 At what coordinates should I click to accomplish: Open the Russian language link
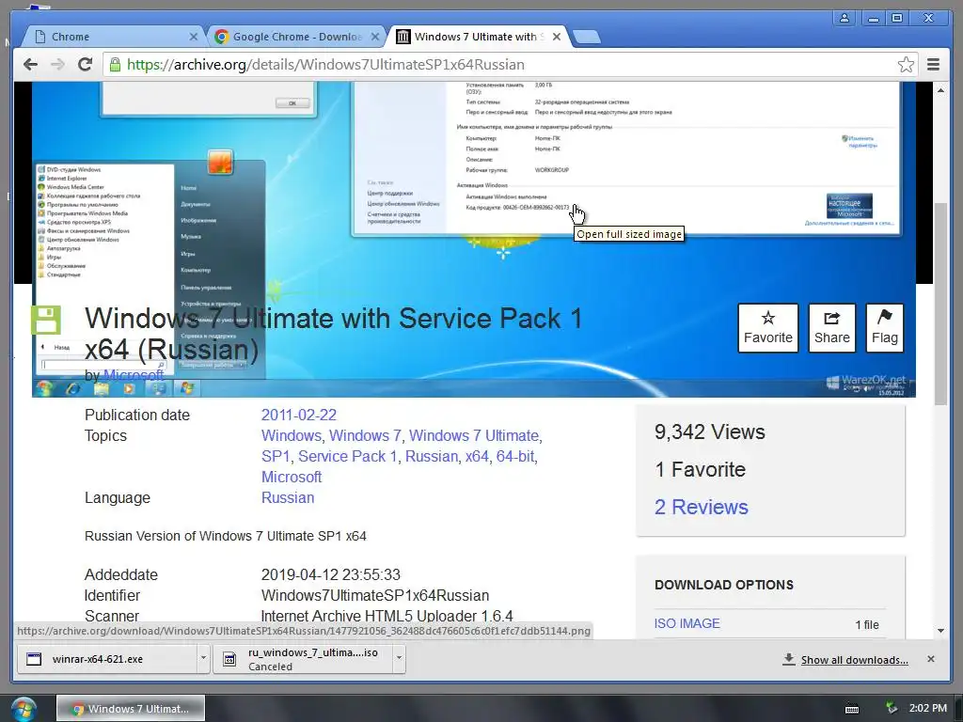[x=288, y=498]
